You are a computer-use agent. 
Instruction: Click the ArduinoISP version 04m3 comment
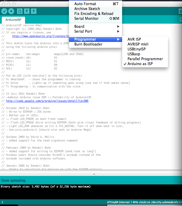[21, 25]
